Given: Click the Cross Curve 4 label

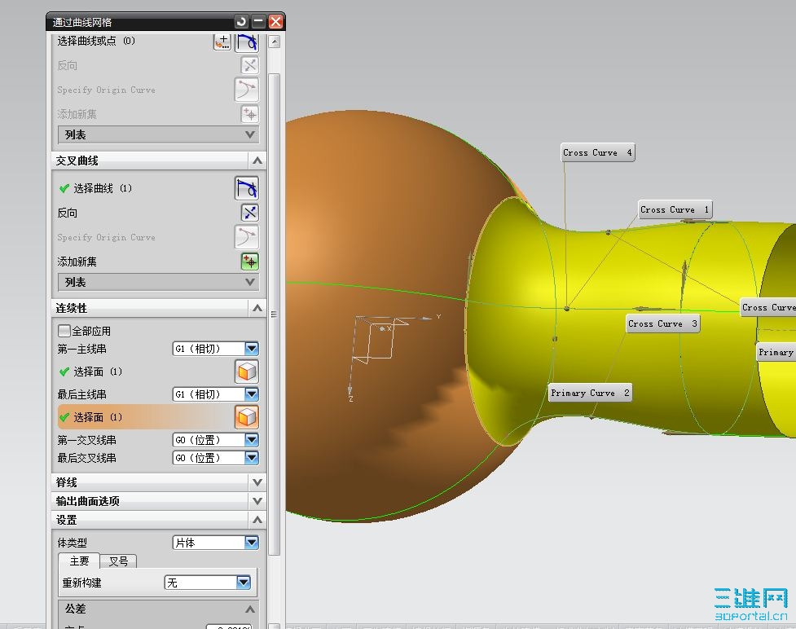Looking at the screenshot, I should [x=597, y=153].
